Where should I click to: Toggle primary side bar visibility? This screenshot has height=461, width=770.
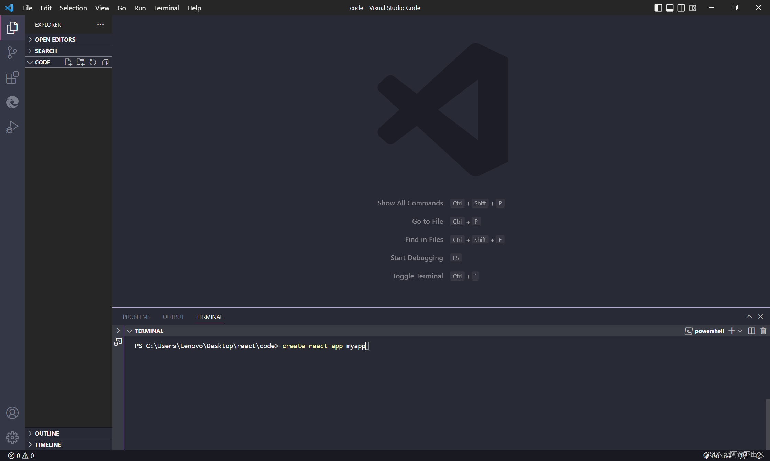tap(658, 8)
